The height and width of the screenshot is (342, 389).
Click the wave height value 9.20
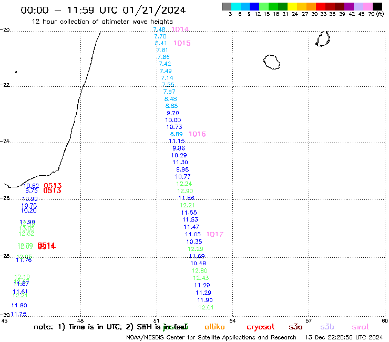click(173, 113)
